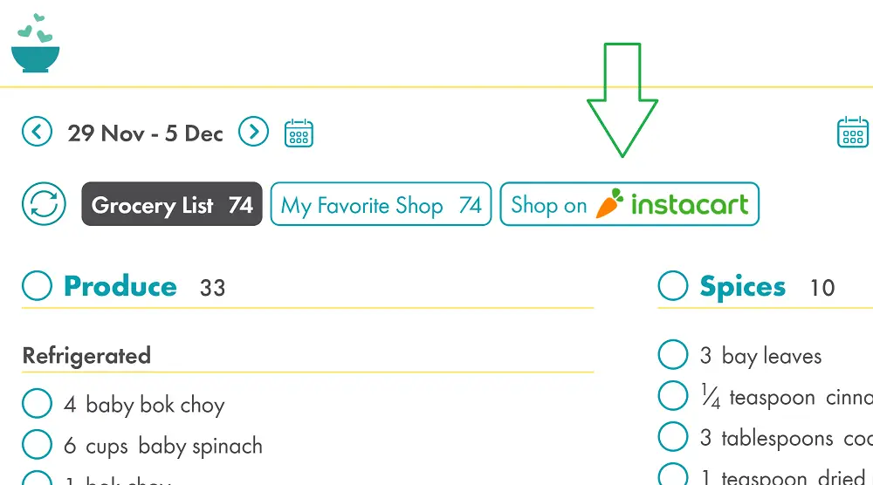Click the 29 Nov - 5 Dec date range
873x485 pixels.
tap(145, 133)
